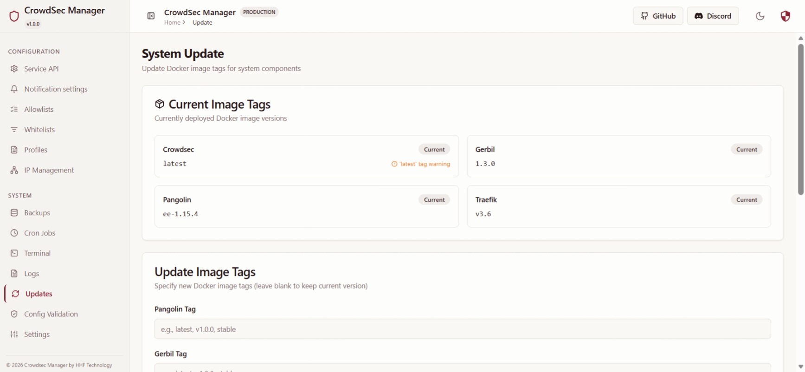Click the Home breadcrumb link
Image resolution: width=805 pixels, height=372 pixels.
coord(172,22)
